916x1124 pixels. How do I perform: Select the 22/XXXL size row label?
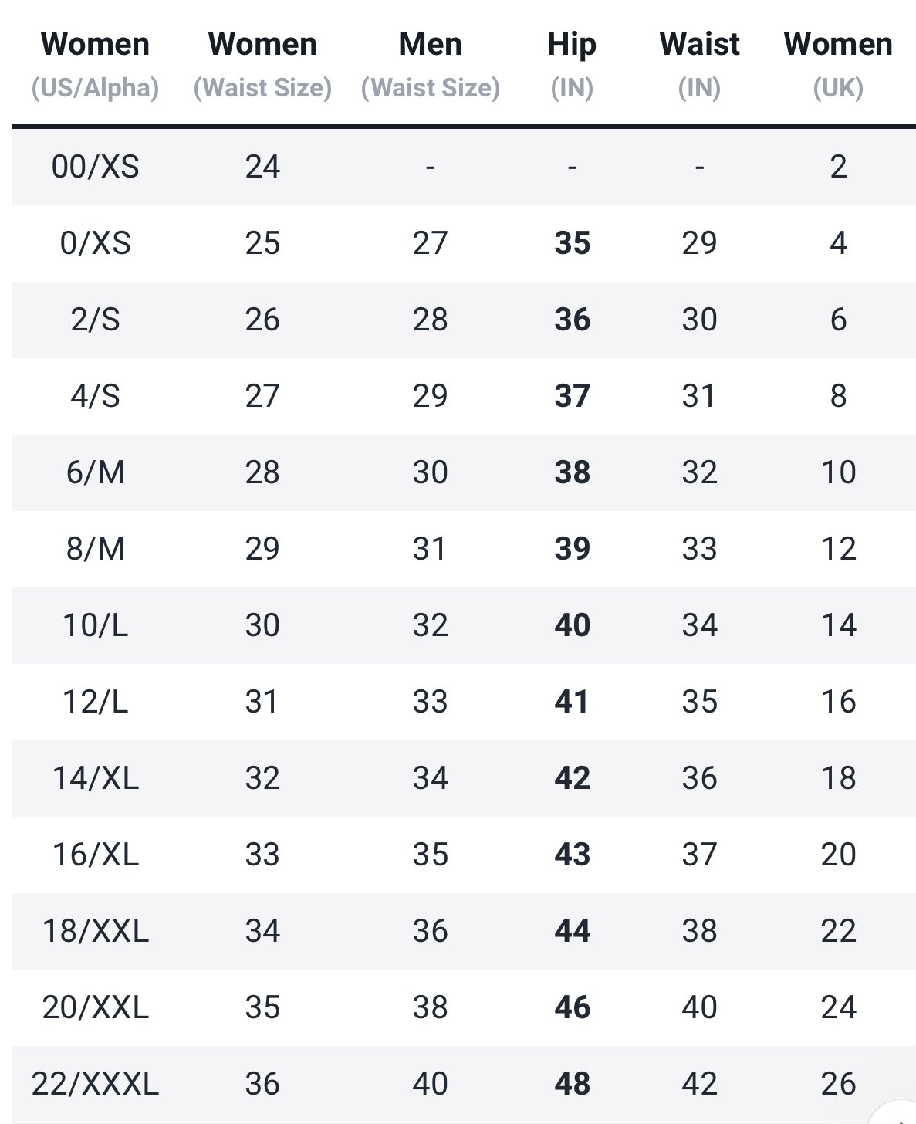coord(95,1084)
